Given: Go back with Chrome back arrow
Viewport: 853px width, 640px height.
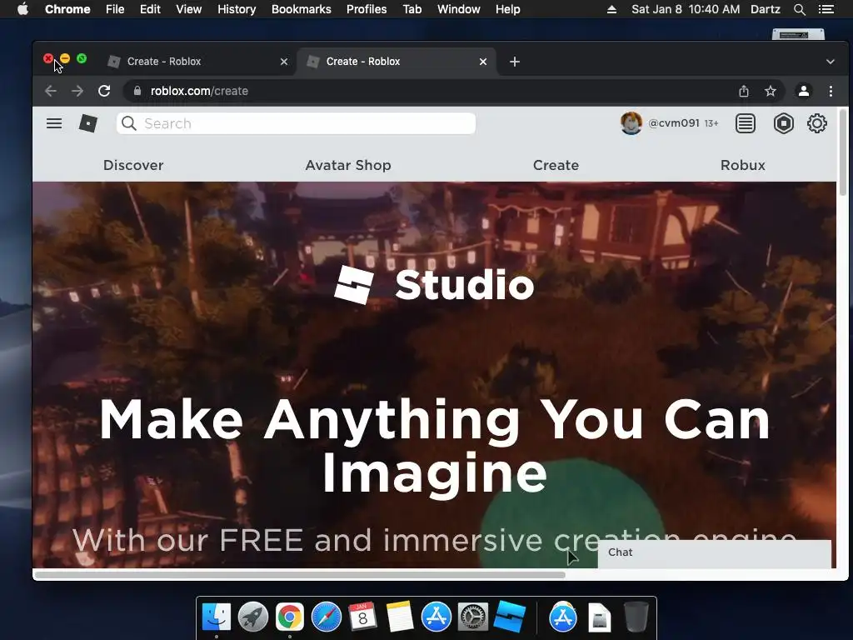Looking at the screenshot, I should click(x=51, y=91).
